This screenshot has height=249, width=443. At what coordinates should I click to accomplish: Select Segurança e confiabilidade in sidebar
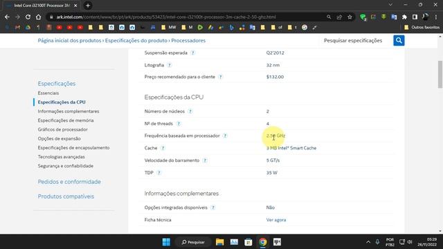click(x=66, y=166)
